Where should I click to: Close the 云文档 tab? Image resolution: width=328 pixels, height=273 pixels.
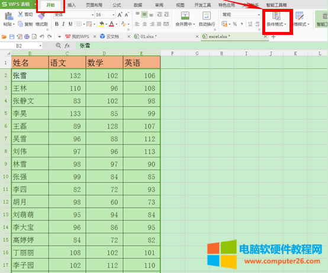tap(129, 37)
